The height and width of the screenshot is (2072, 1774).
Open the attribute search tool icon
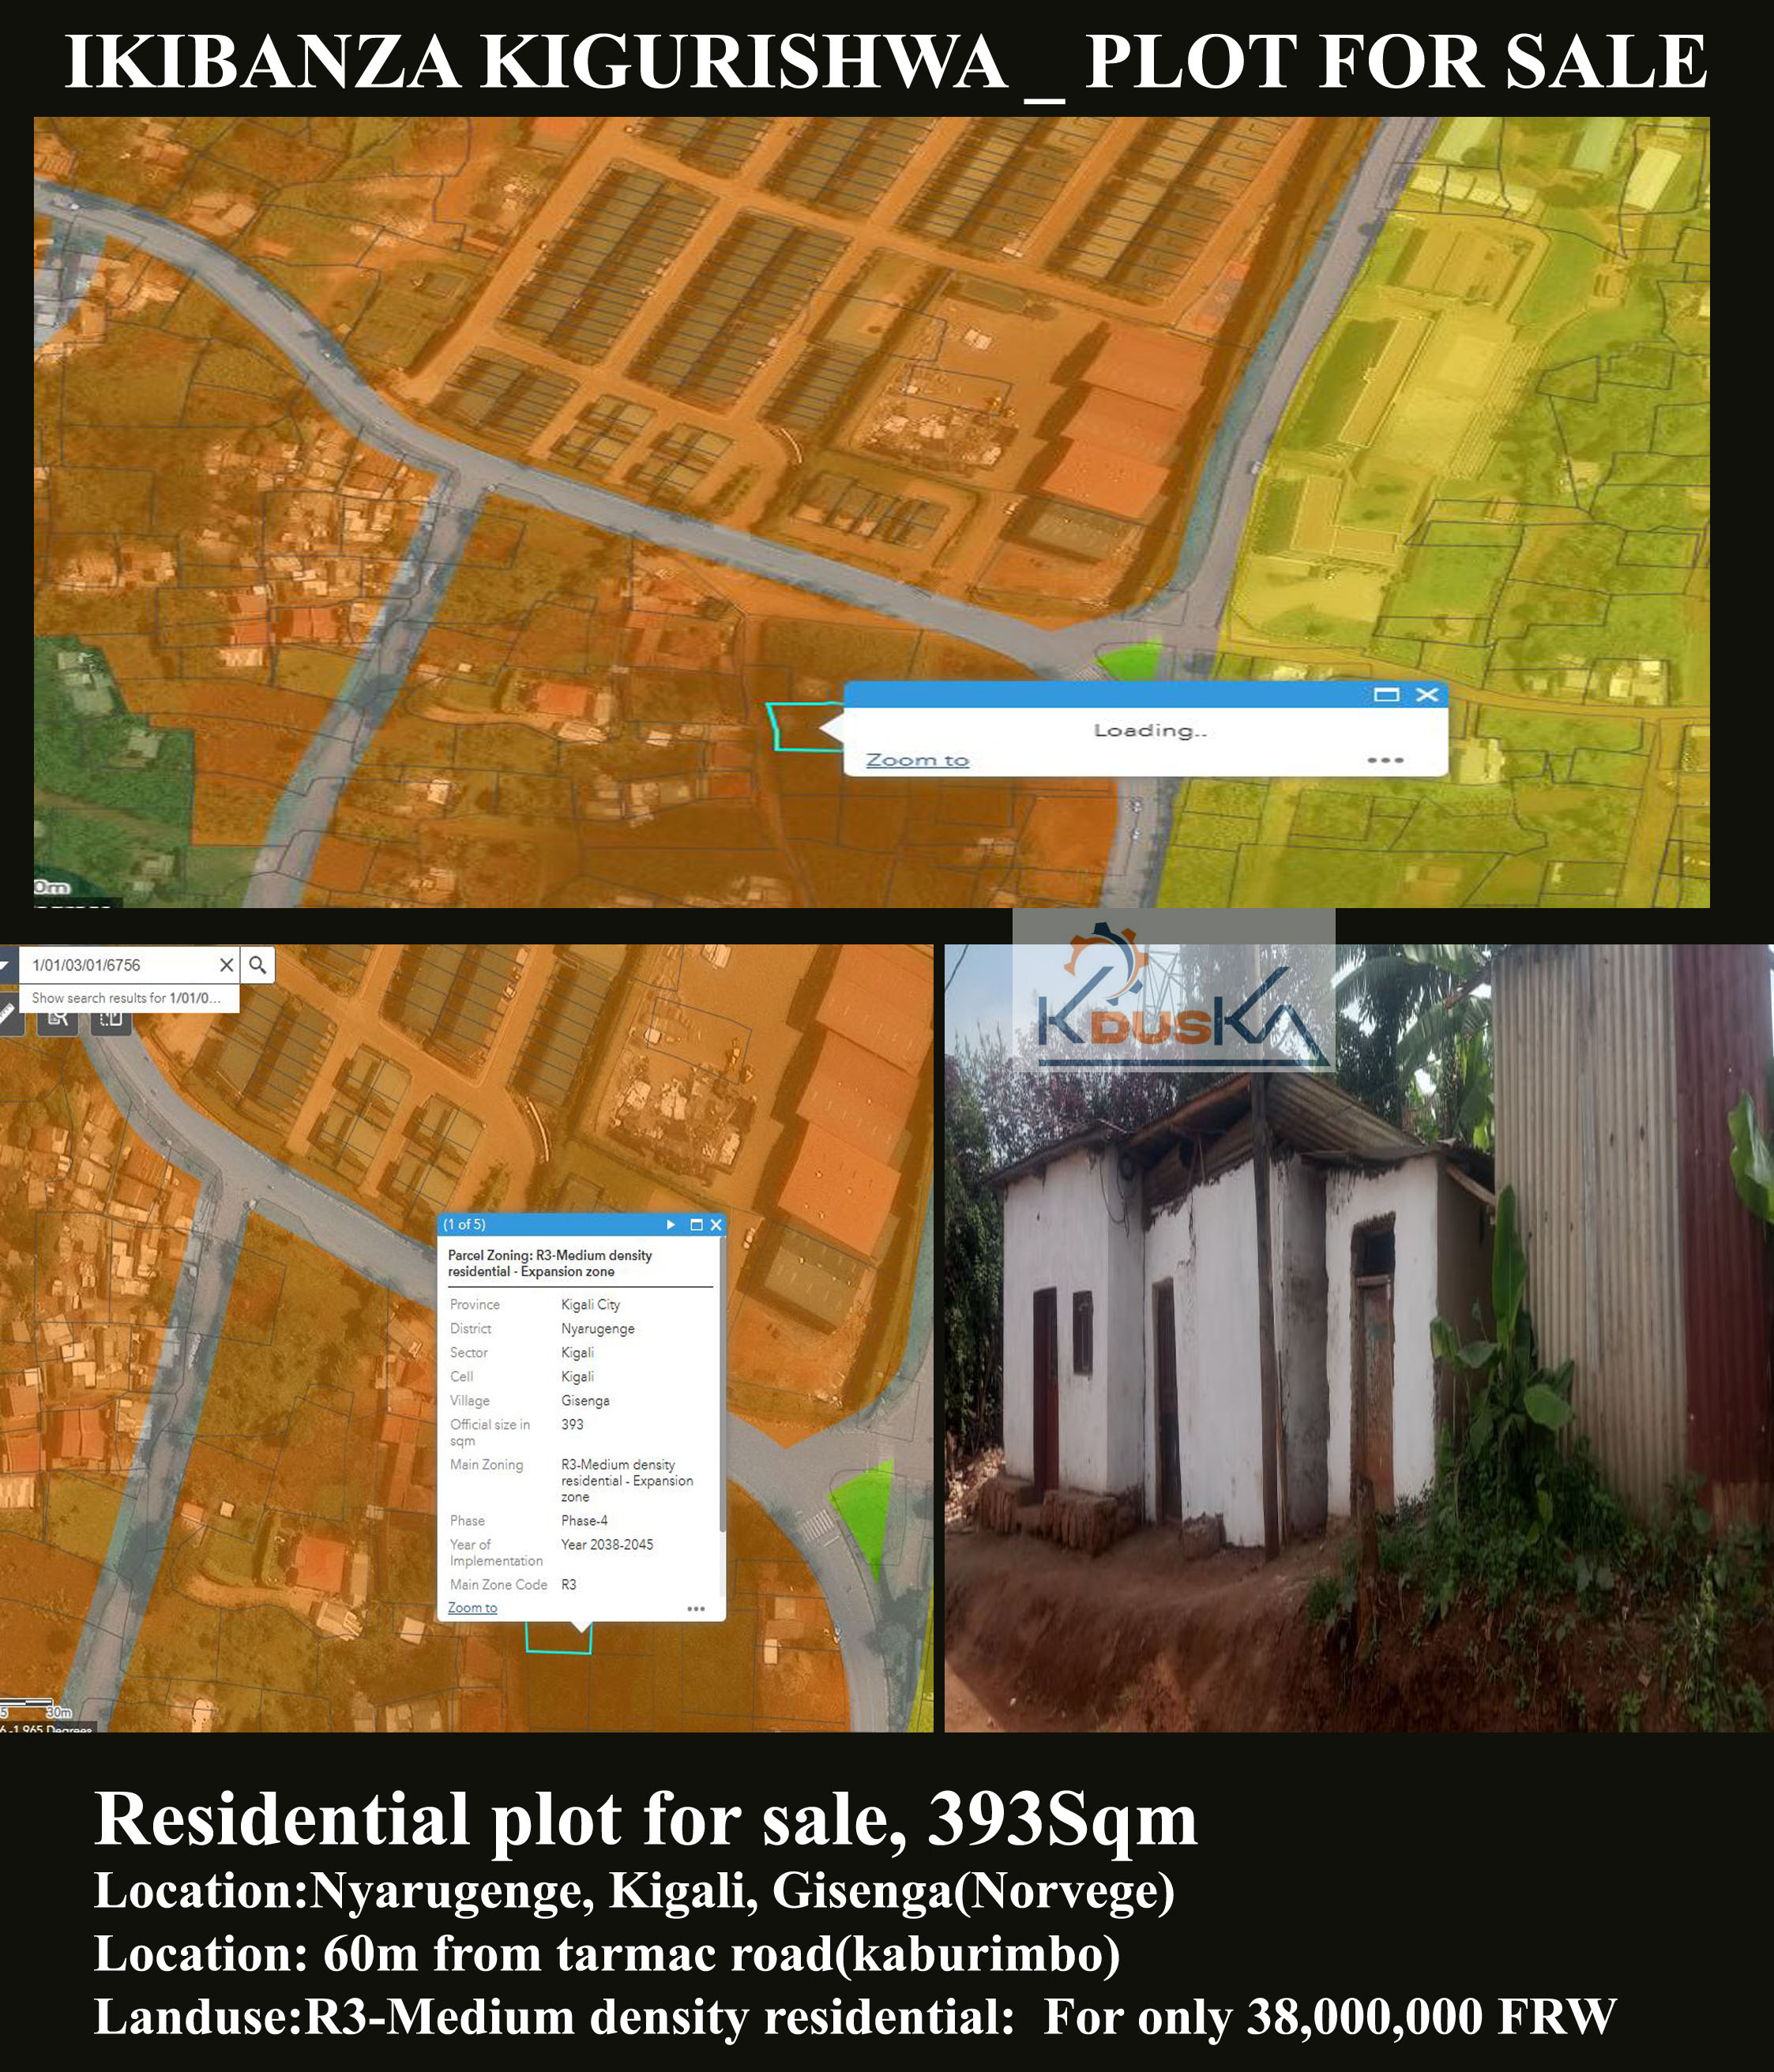pos(59,1020)
